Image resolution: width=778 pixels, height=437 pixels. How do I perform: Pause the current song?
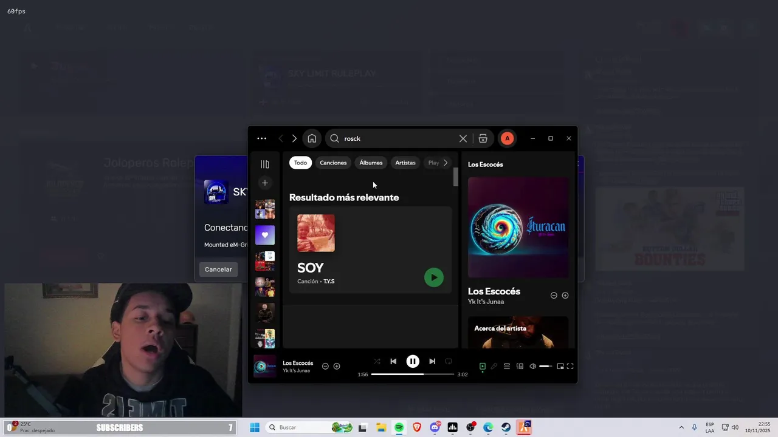point(413,361)
